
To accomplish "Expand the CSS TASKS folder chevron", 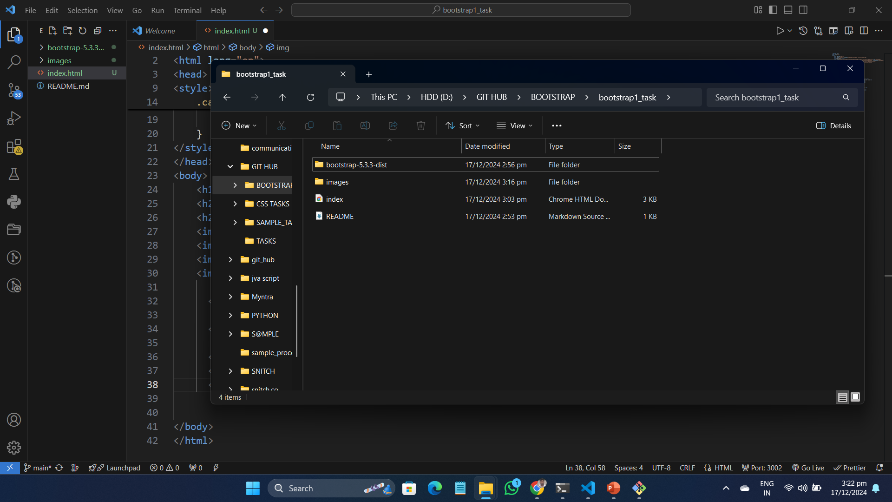I will (235, 204).
